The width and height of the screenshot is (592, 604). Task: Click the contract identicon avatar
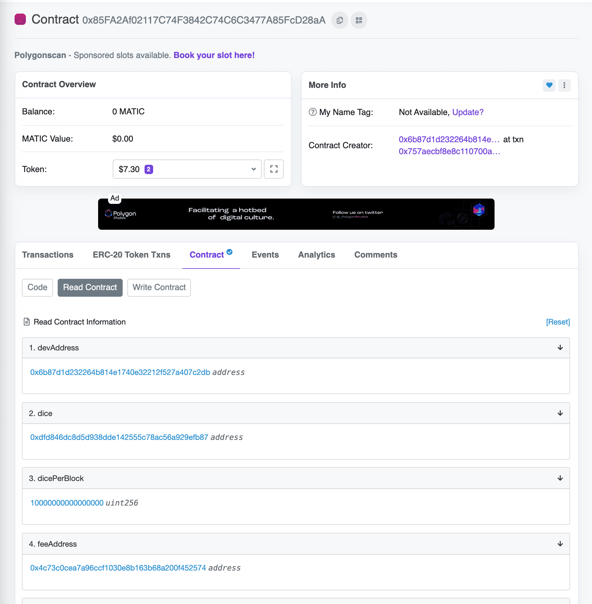[20, 20]
